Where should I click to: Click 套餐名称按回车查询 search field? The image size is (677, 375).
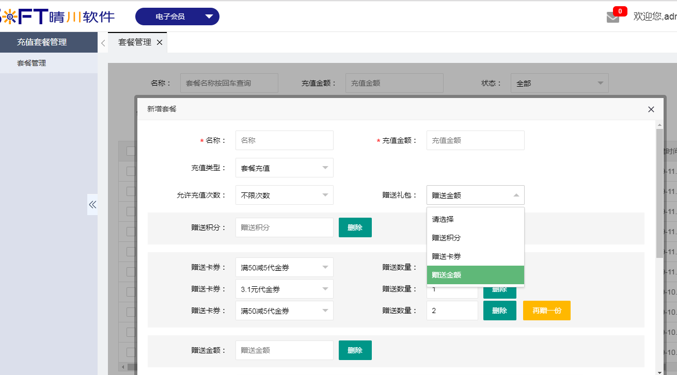[229, 83]
